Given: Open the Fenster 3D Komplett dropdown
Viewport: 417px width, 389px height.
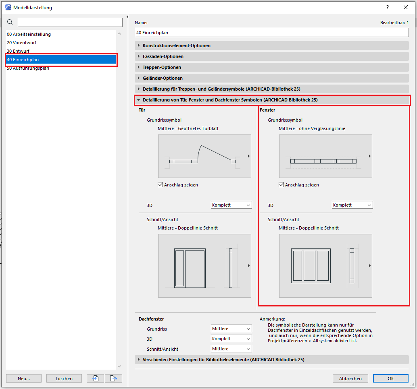Looking at the screenshot, I should 352,205.
